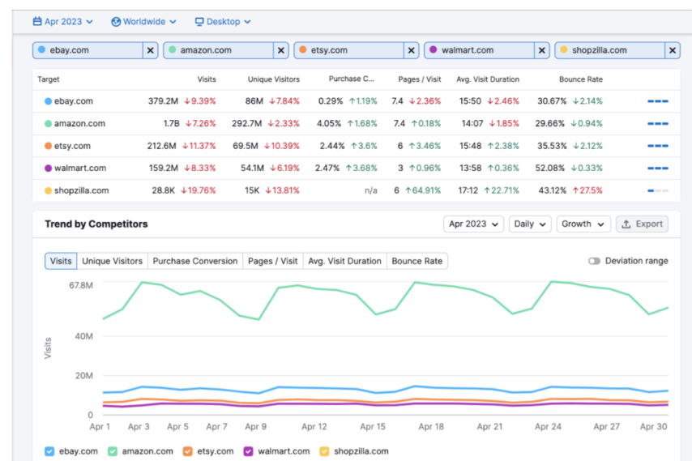The width and height of the screenshot is (692, 461).
Task: Switch to the Purchase Conversion tab
Action: point(195,261)
